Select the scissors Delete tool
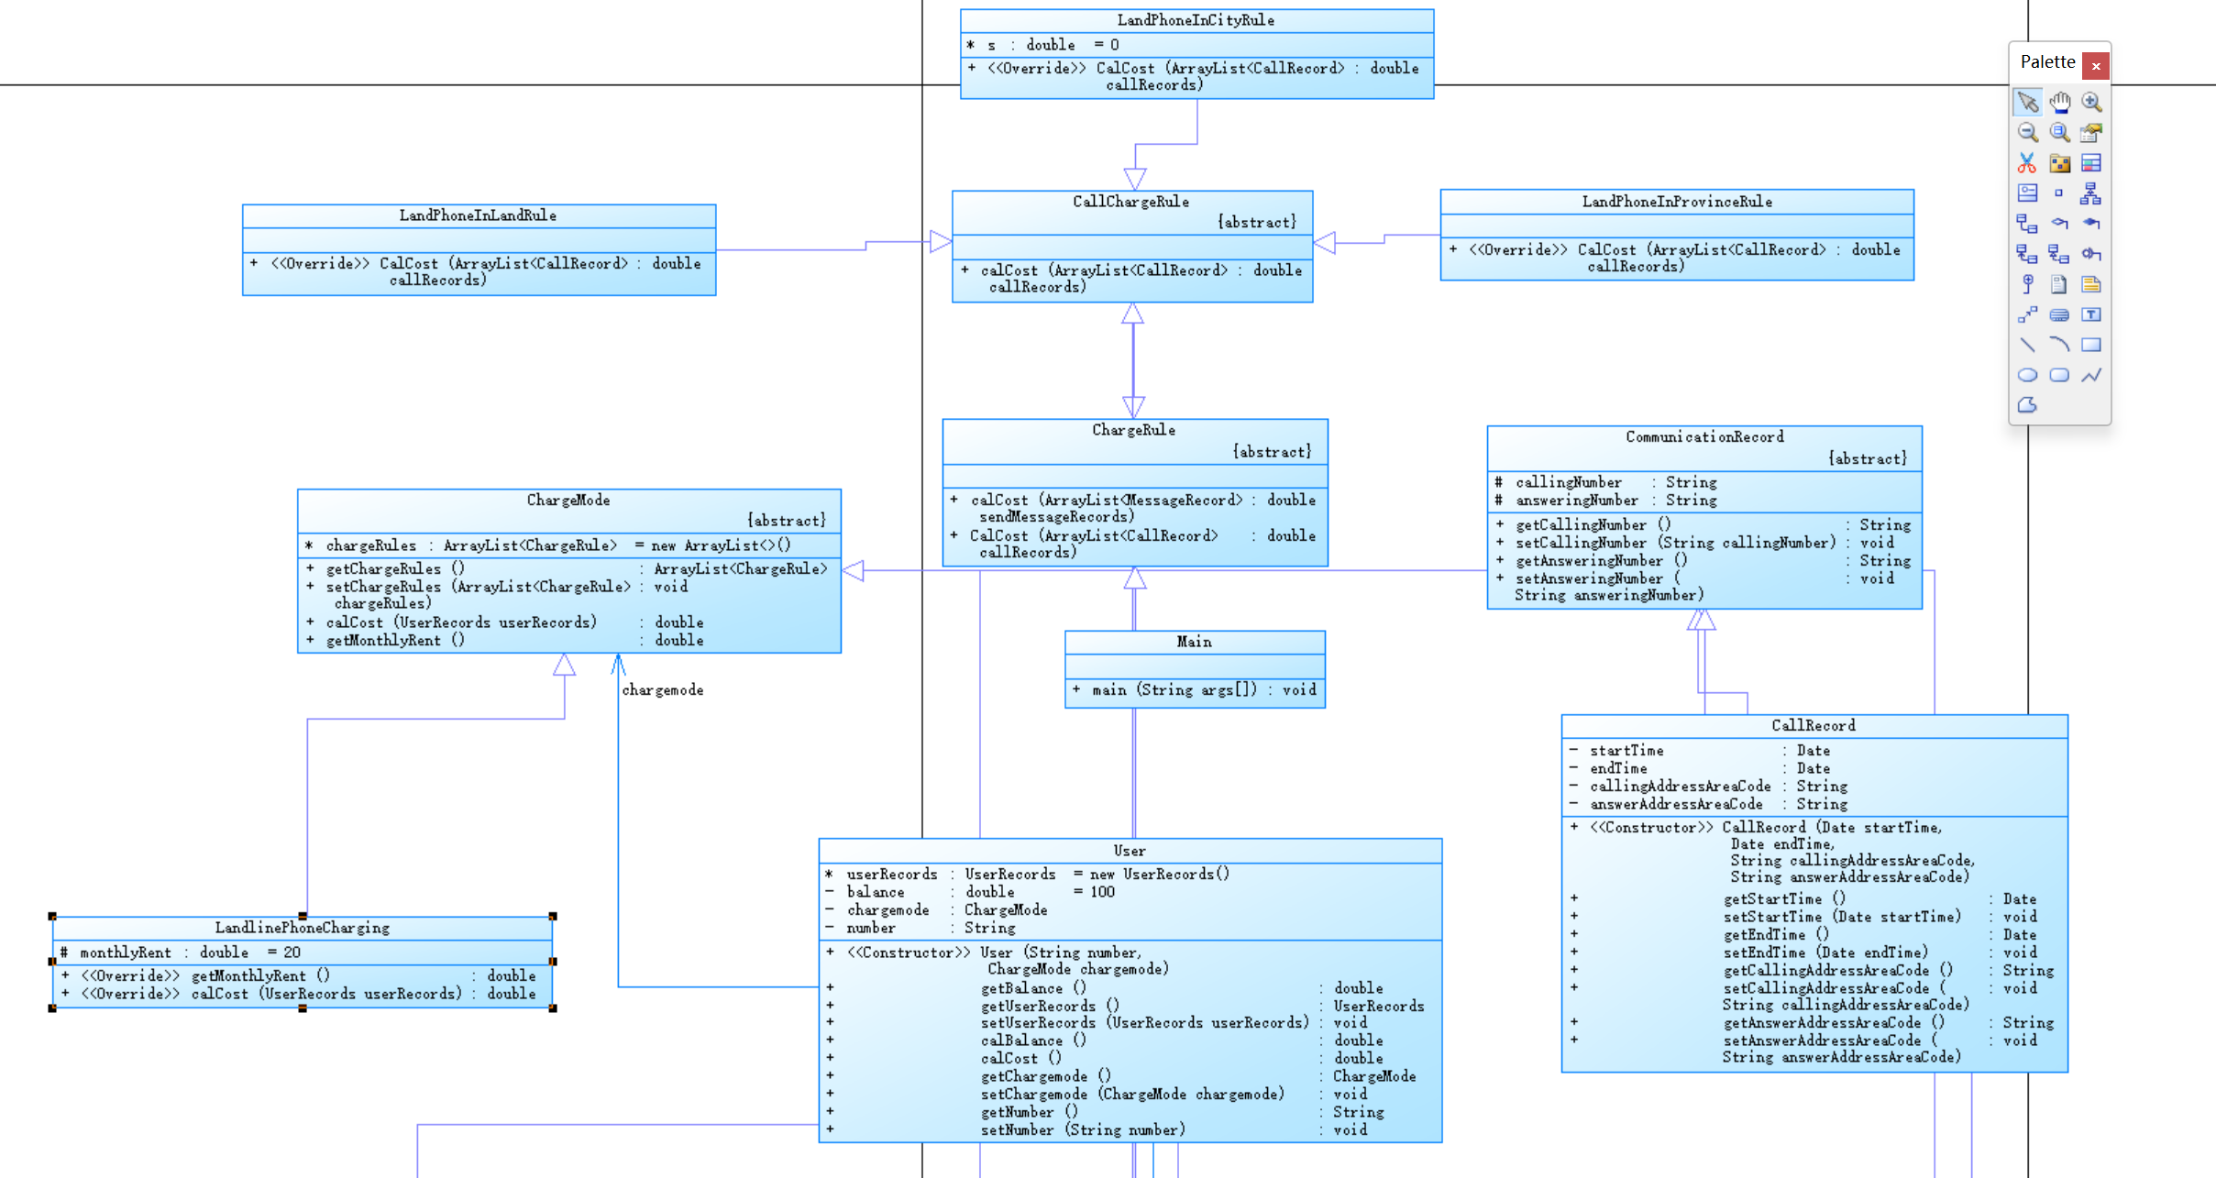Image resolution: width=2216 pixels, height=1178 pixels. (2027, 163)
